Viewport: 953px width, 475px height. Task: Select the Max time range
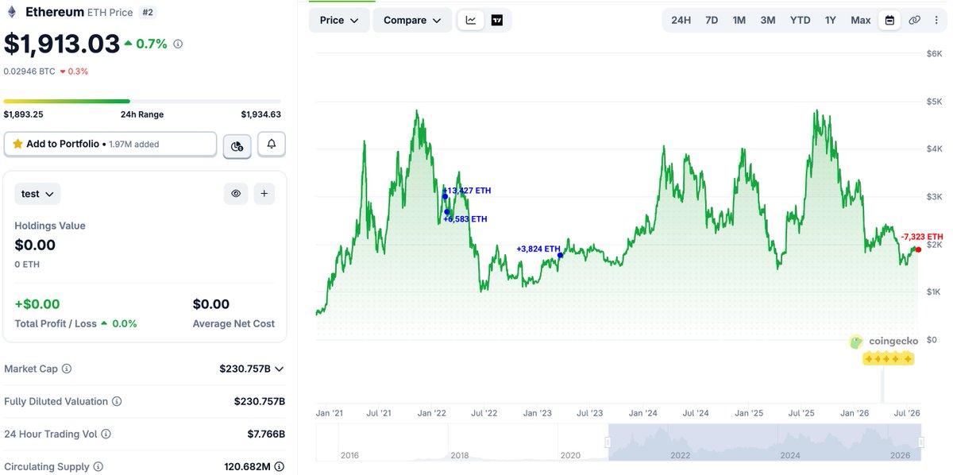[x=860, y=20]
